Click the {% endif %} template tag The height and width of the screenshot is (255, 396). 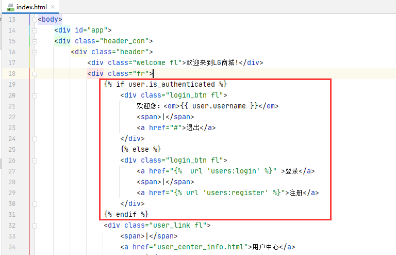coord(126,215)
